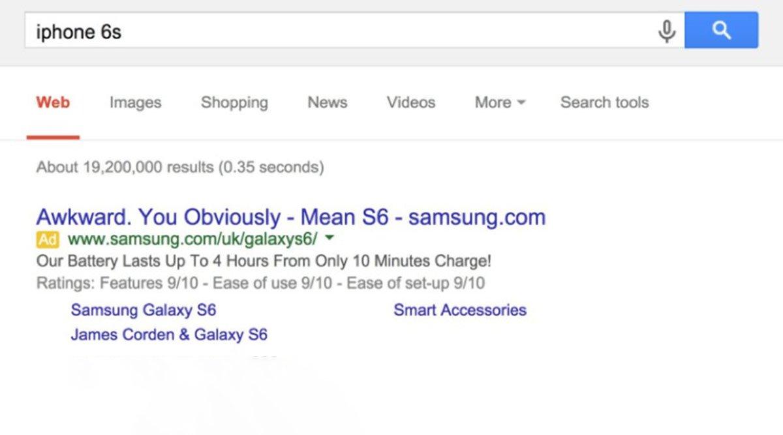Open the dropdown beside the More tab label
The image size is (783, 435).
(521, 102)
